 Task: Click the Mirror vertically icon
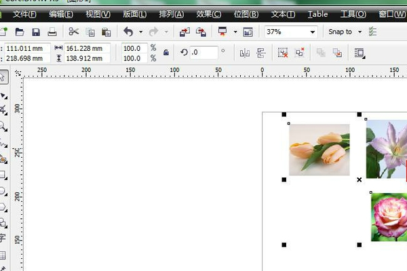tap(261, 53)
